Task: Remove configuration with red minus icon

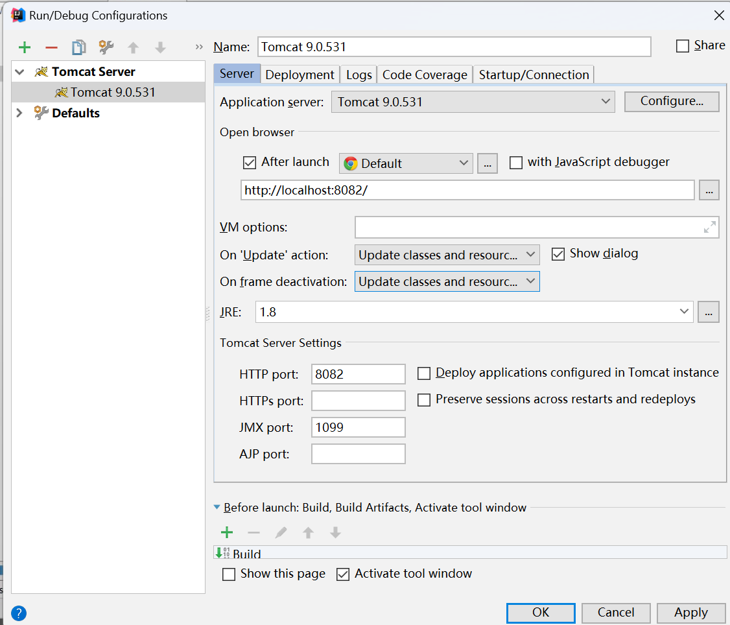Action: pyautogui.click(x=51, y=47)
